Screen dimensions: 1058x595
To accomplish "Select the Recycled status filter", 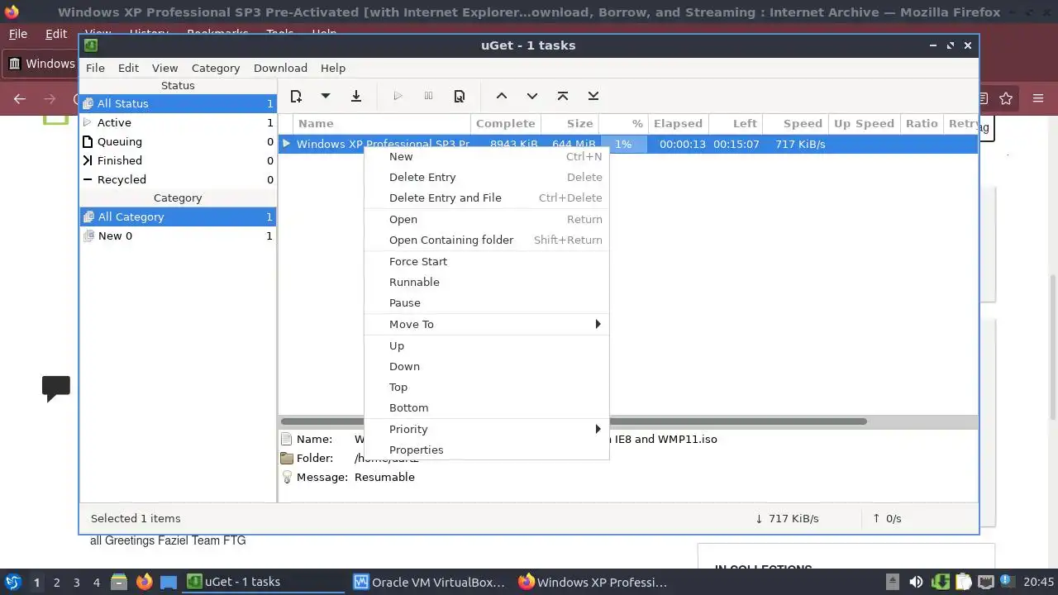I will (178, 179).
